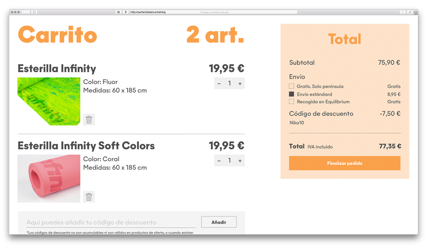Toggle the 'Envío estándar' shipping checkbox
This screenshot has height=251, width=427.
(291, 94)
